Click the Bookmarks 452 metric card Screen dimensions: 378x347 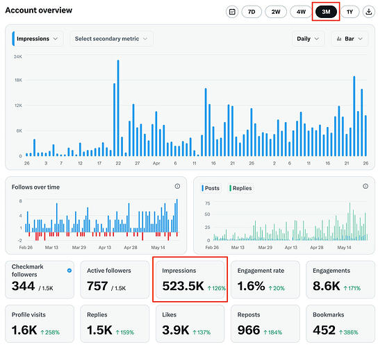(340, 323)
